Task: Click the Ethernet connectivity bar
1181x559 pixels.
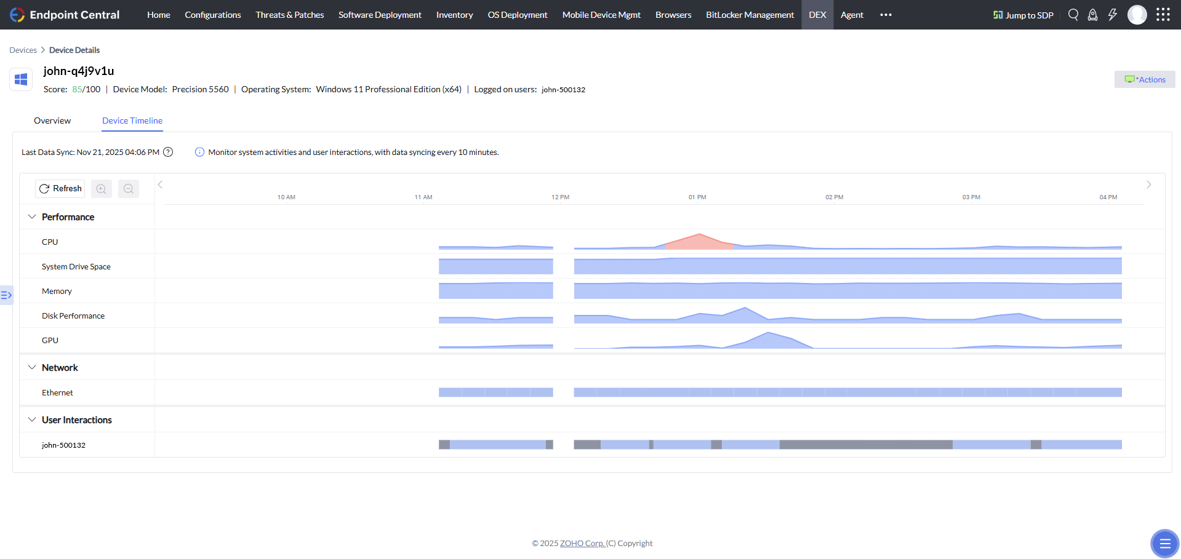Action: pyautogui.click(x=847, y=392)
